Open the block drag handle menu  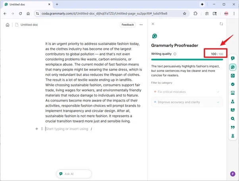click(x=42, y=129)
